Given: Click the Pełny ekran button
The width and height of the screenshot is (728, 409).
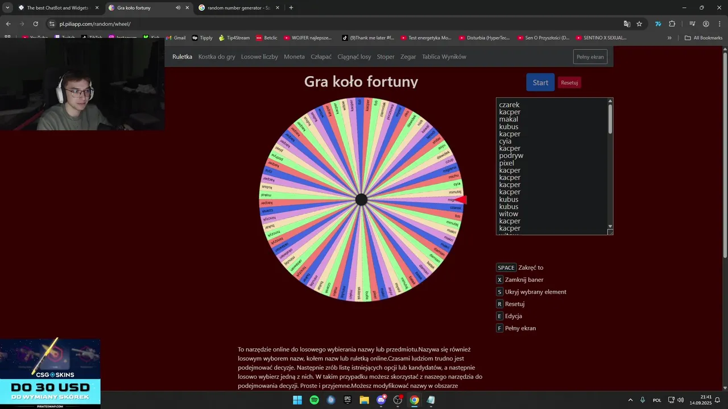Looking at the screenshot, I should point(590,57).
